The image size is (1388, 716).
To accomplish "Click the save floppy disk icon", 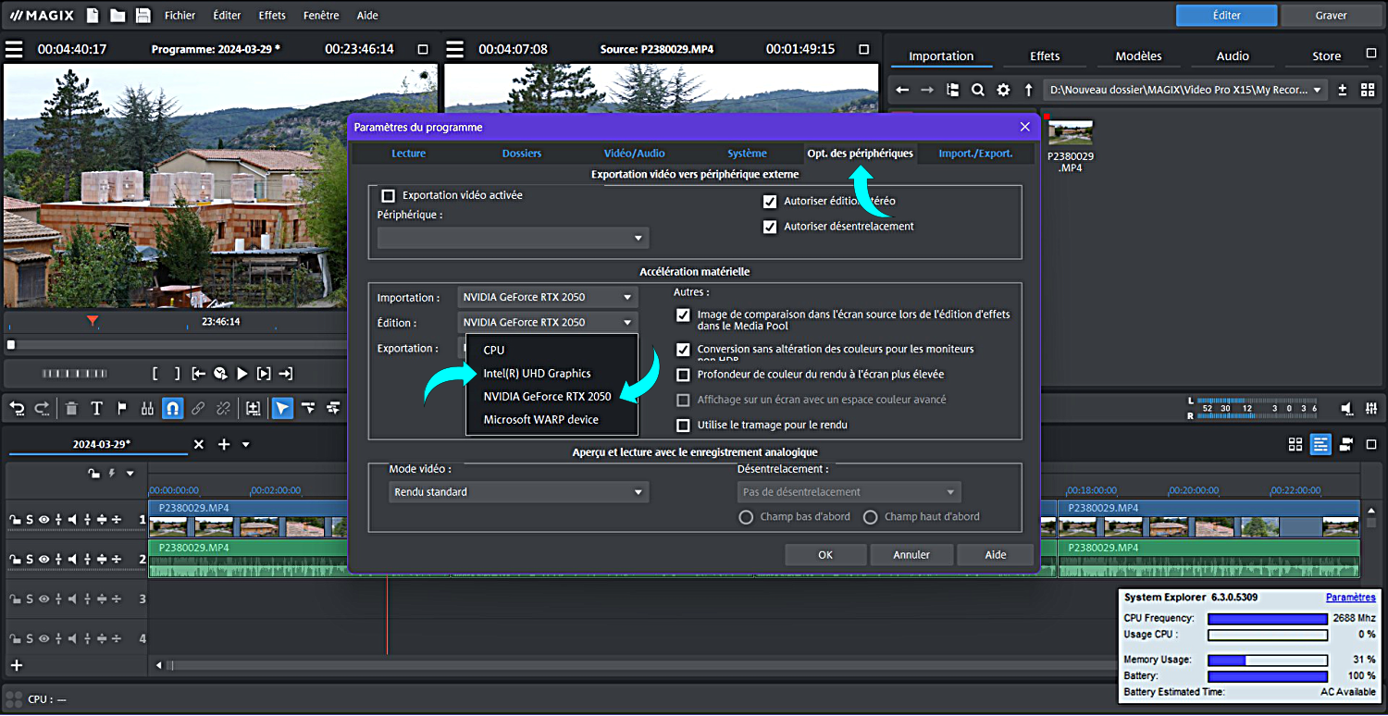I will coord(143,15).
